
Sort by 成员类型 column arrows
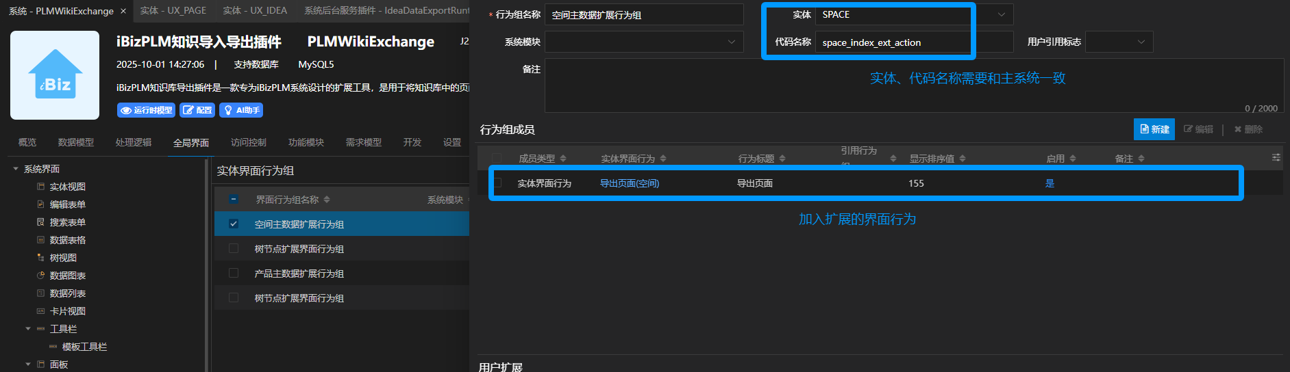tap(563, 159)
